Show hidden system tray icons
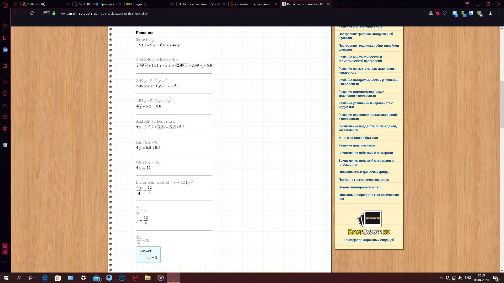The width and height of the screenshot is (504, 283). [441, 278]
